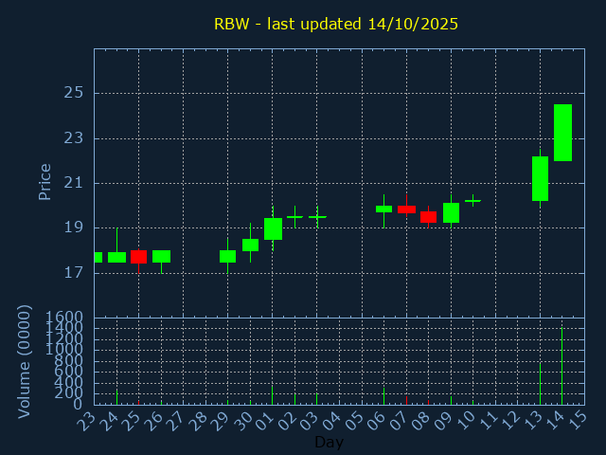The image size is (606, 455).
Task: Click the chart title RBW last updated text
Action: (x=335, y=24)
